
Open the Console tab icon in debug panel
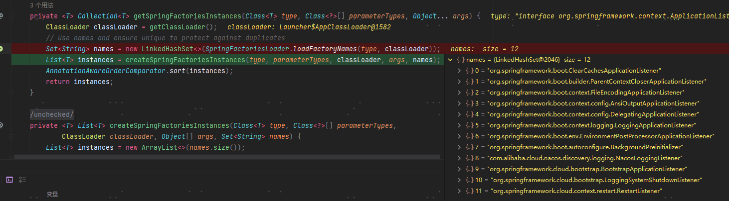pyautogui.click(x=9, y=180)
